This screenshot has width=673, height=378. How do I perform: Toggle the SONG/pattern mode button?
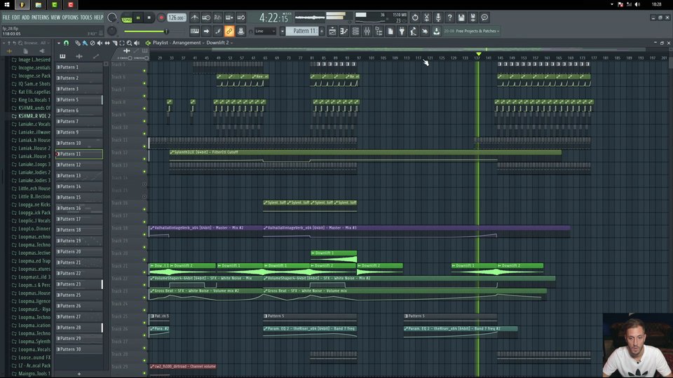coord(127,18)
